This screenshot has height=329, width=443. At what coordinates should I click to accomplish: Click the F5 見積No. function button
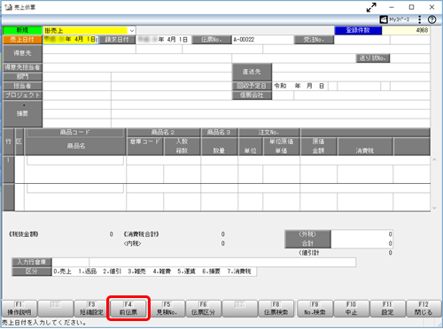(167, 309)
